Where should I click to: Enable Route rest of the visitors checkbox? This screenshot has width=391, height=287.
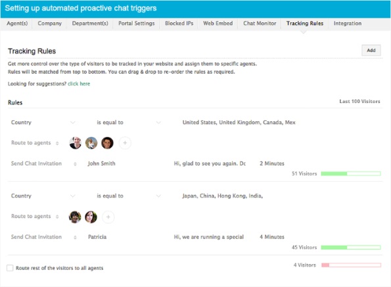coord(10,268)
